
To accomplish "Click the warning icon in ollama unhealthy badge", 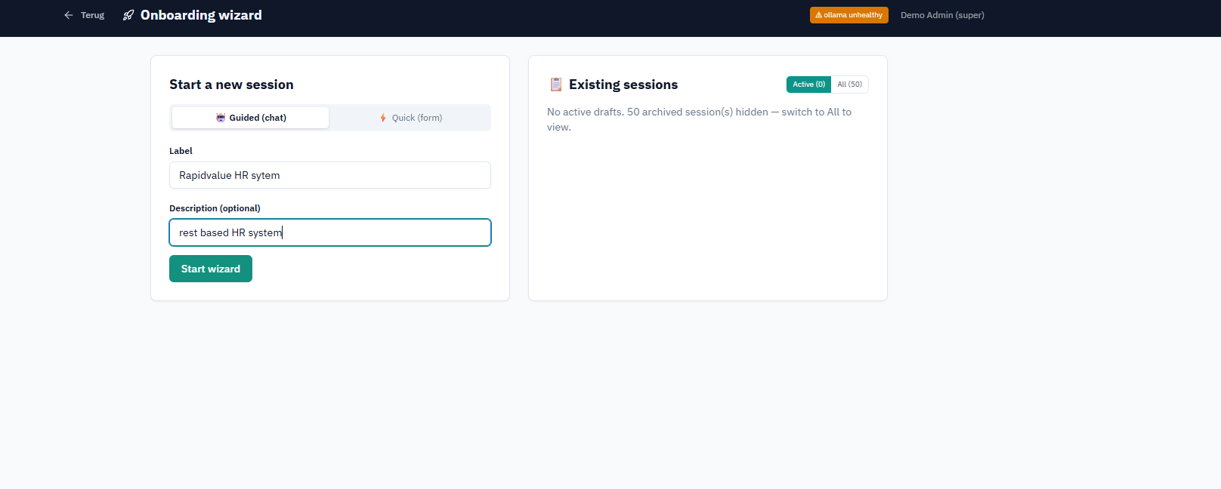I will [818, 15].
